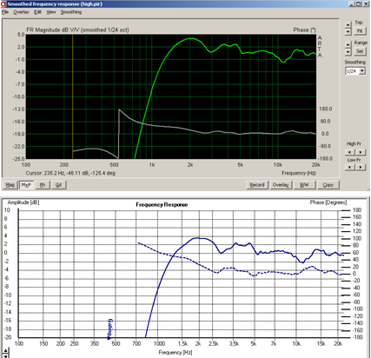Screen dimensions: 371x358
Task: Click the up/down stepper at lower-left corner
Action: click(x=5, y=353)
